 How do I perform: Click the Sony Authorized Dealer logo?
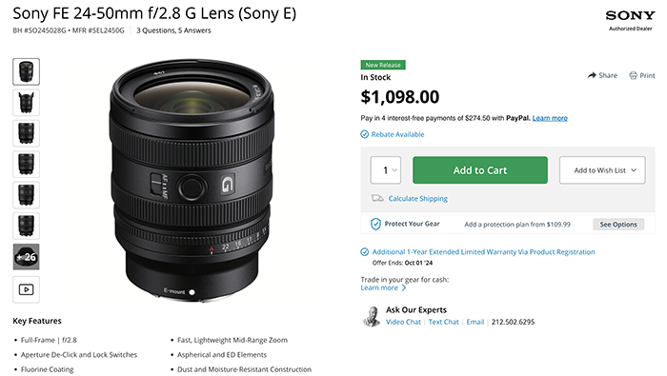pyautogui.click(x=630, y=20)
